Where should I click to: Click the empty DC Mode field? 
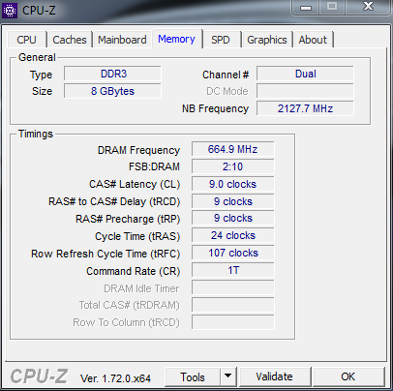pyautogui.click(x=305, y=91)
